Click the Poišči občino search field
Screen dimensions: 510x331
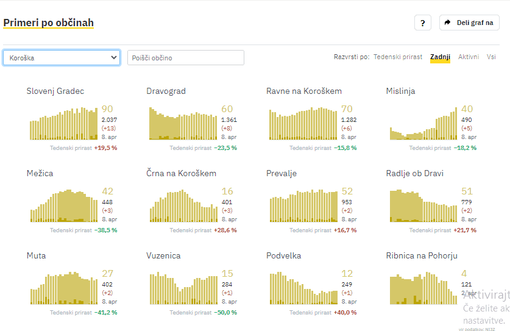click(185, 57)
